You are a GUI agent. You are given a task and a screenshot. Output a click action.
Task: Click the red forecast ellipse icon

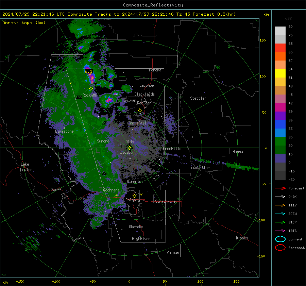[280, 248]
